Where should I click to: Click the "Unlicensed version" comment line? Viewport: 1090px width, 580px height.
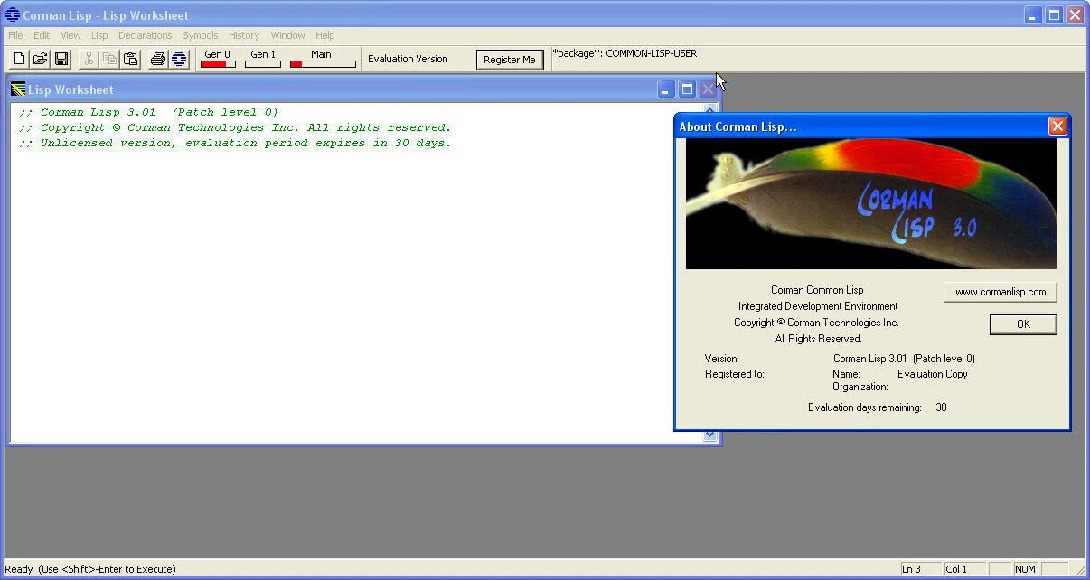pos(235,143)
